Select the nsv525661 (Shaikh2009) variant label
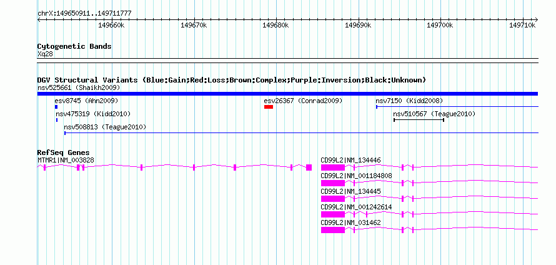556x265 pixels. tap(79, 87)
